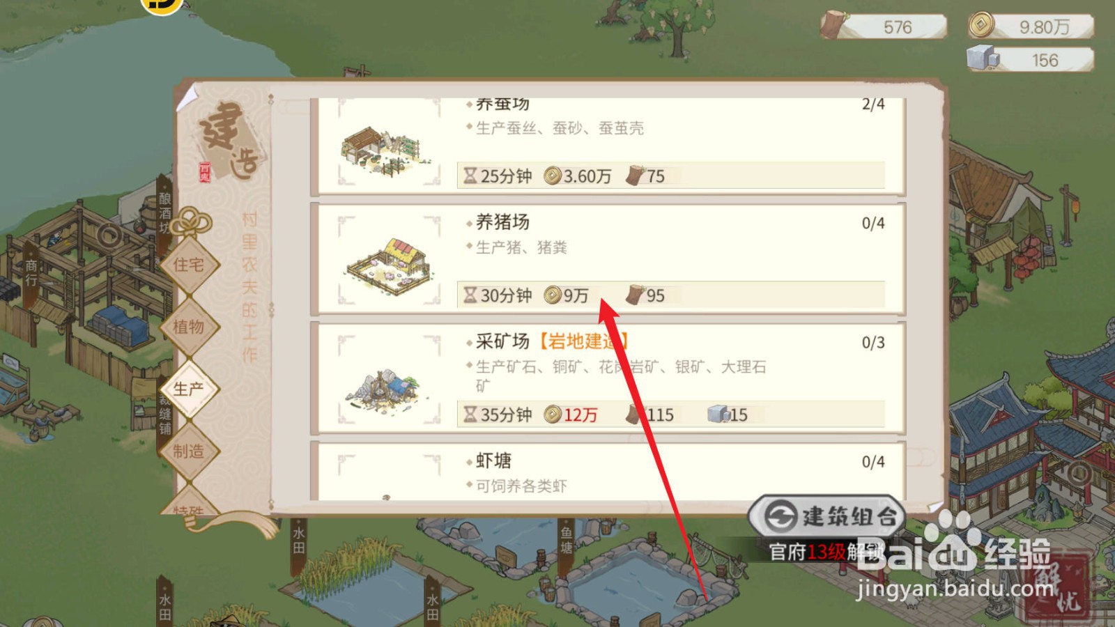Screen dimensions: 1115x627
Task: Open the 制造 category tab
Action: point(189,451)
